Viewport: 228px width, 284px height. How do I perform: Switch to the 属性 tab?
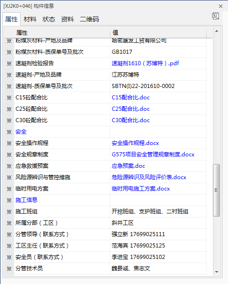pos(11,19)
